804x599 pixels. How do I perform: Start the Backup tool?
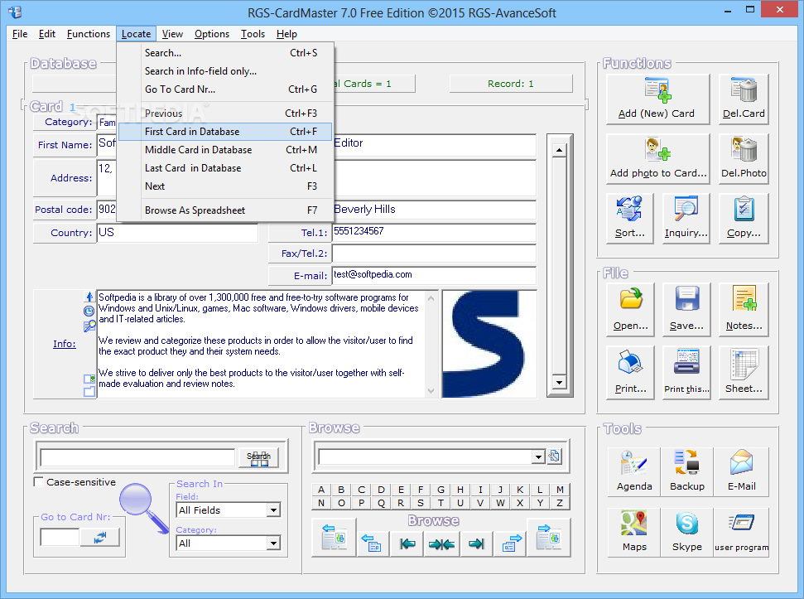pyautogui.click(x=687, y=471)
